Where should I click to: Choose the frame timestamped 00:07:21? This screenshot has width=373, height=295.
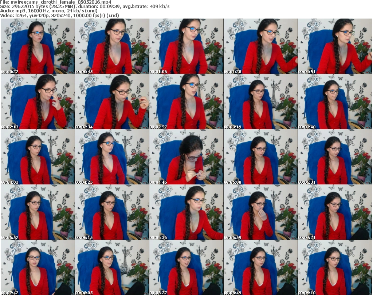tap(335, 212)
